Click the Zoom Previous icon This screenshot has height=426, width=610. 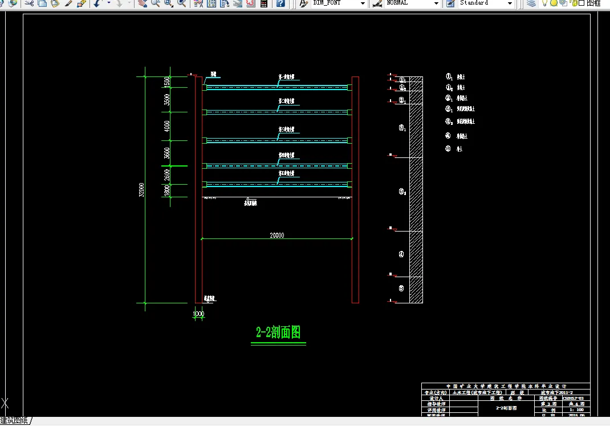tap(181, 3)
